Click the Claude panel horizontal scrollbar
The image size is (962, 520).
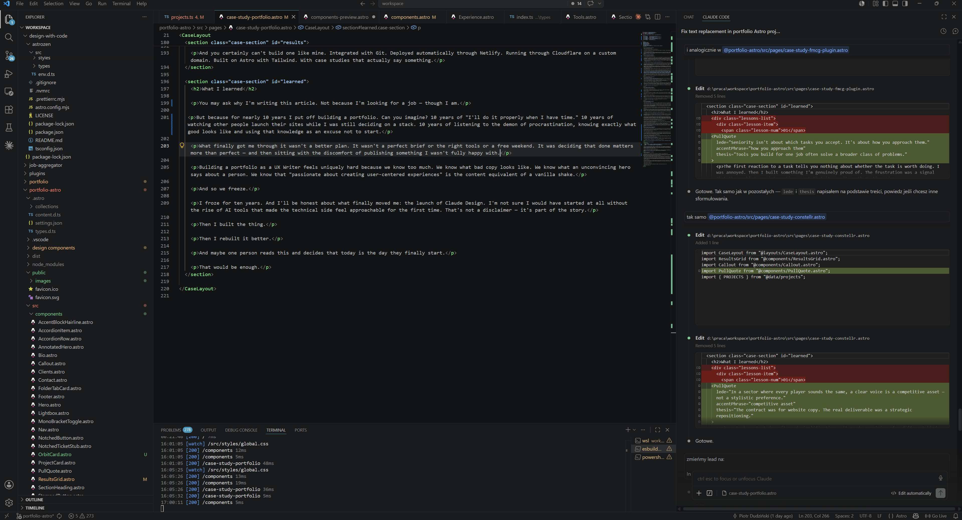tap(818, 508)
